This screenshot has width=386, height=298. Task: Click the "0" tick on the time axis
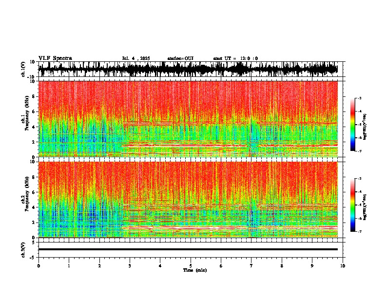point(39,266)
